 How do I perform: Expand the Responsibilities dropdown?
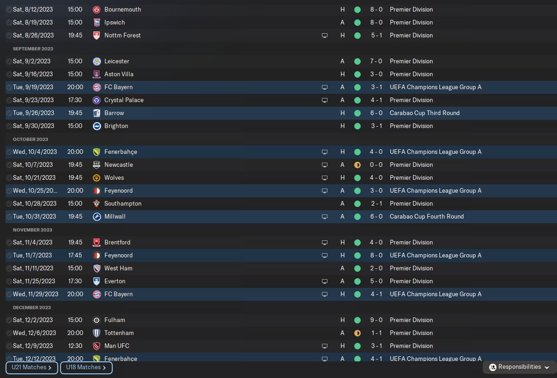coord(519,367)
